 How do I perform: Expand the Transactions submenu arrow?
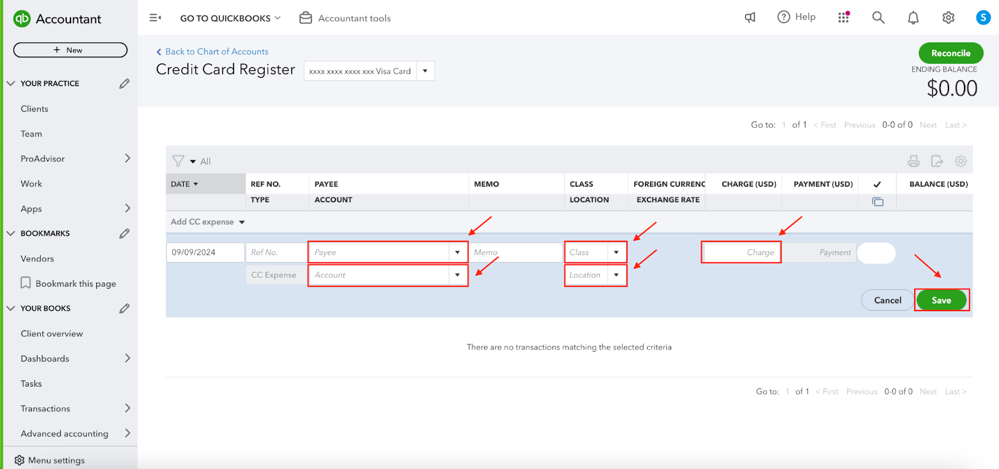(127, 408)
